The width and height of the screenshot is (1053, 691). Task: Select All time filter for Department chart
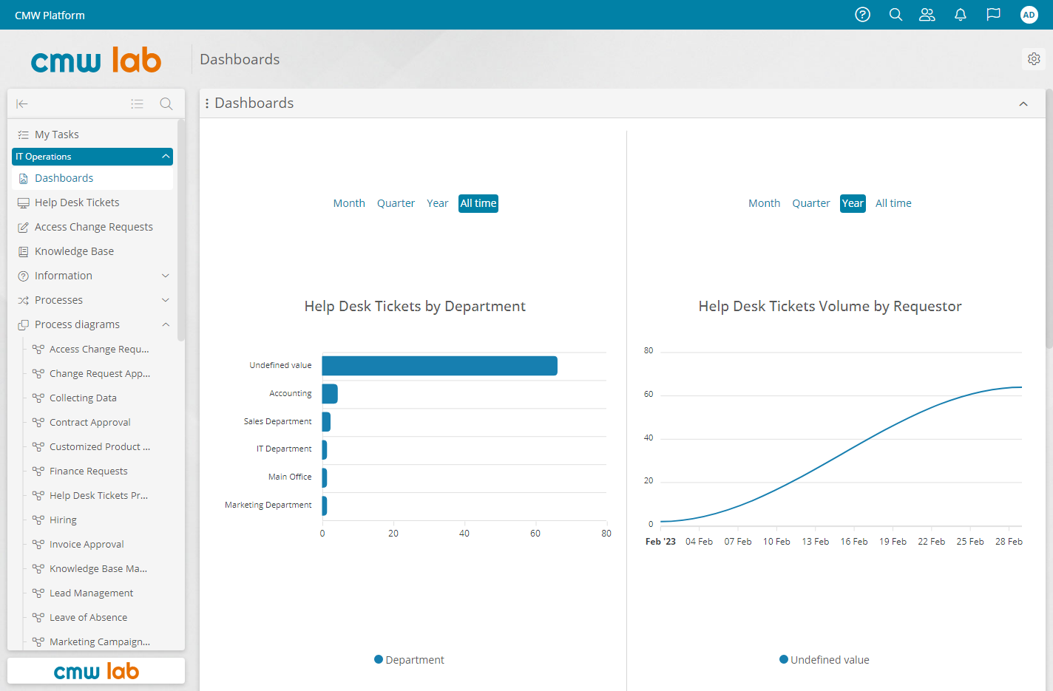click(x=478, y=203)
